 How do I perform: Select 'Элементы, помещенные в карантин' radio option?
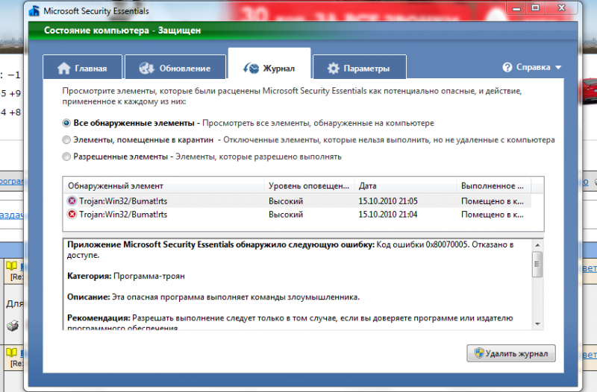[x=66, y=140]
